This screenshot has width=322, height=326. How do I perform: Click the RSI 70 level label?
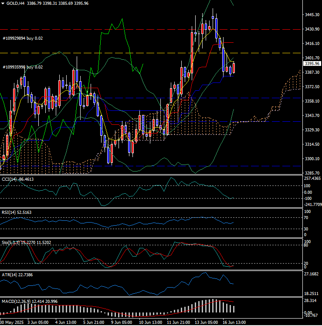(x=306, y=218)
